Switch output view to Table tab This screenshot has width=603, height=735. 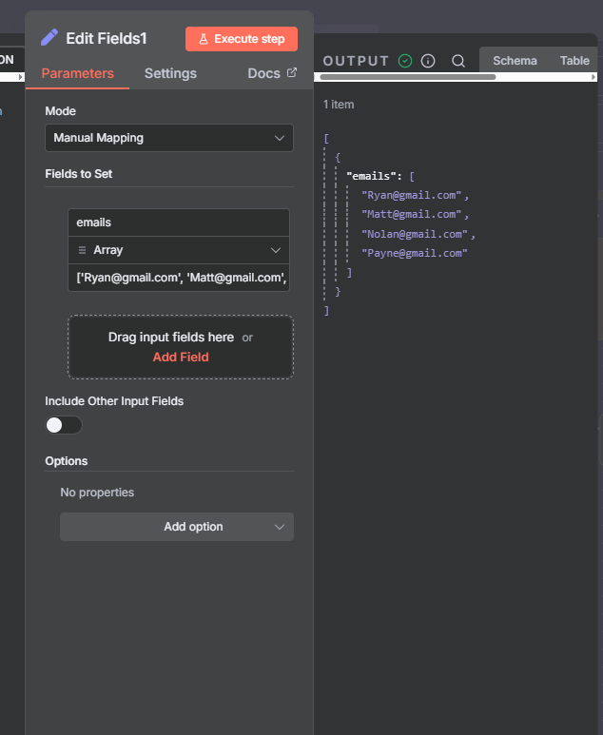click(574, 61)
